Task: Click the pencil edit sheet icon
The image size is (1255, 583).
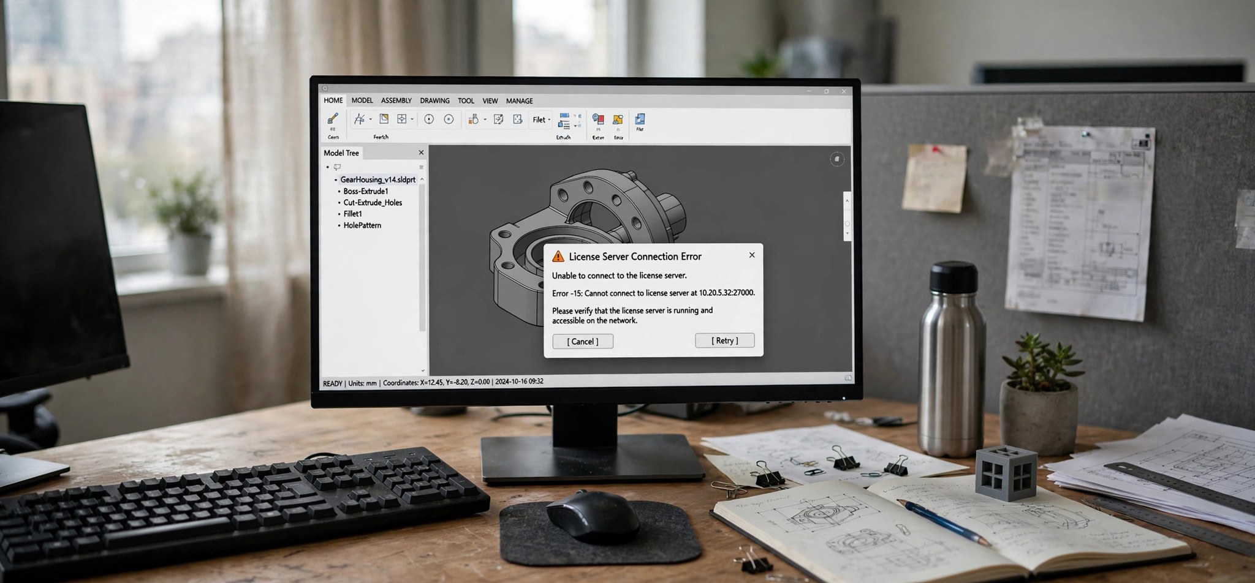Action: [498, 119]
